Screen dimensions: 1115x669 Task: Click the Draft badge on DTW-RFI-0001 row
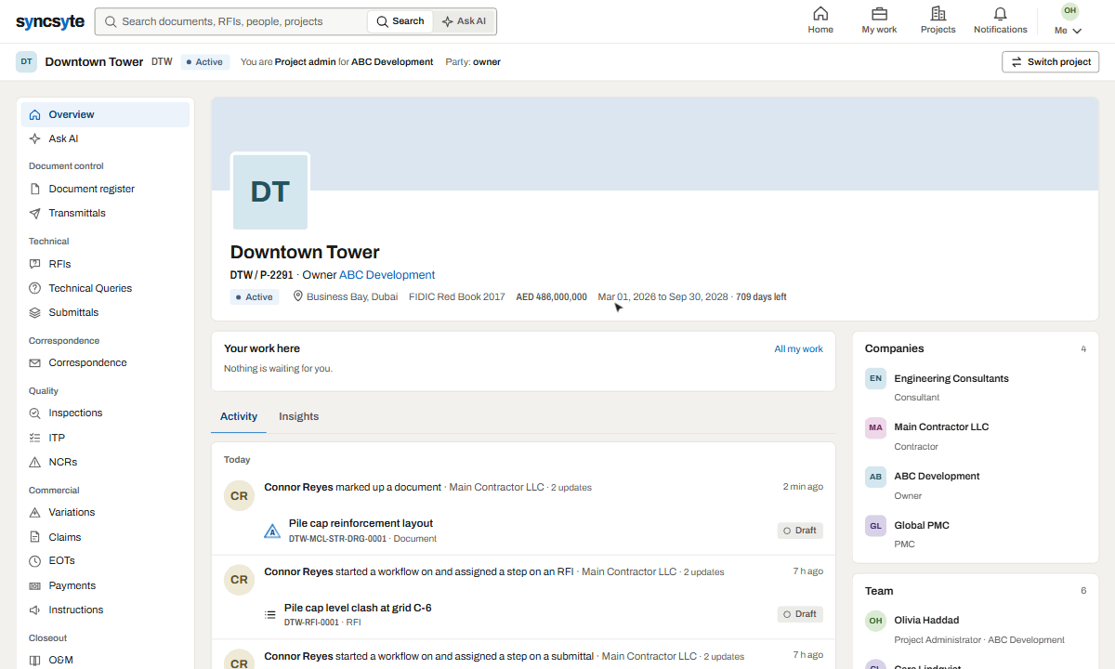coord(800,614)
